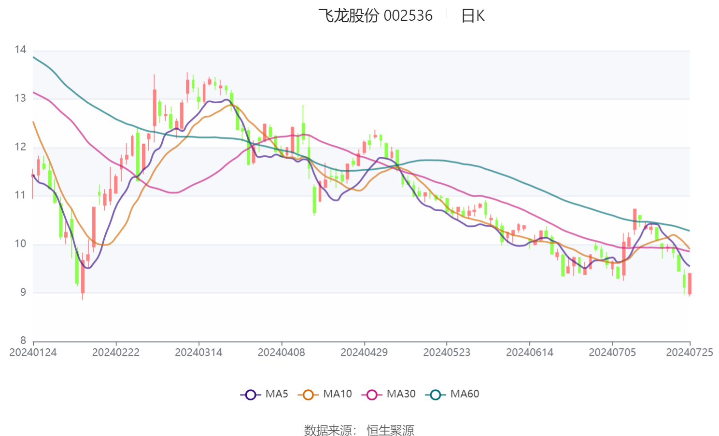The height and width of the screenshot is (436, 719).
Task: Click the x-axis date label 20240523
Action: pyautogui.click(x=447, y=353)
